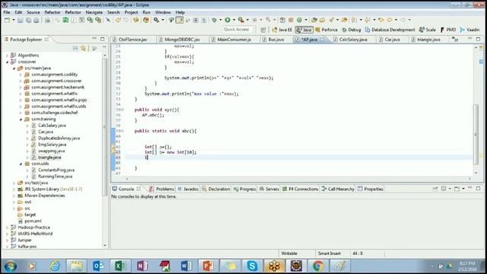Maximize the Console view
The height and width of the screenshot is (274, 487).
(479, 188)
